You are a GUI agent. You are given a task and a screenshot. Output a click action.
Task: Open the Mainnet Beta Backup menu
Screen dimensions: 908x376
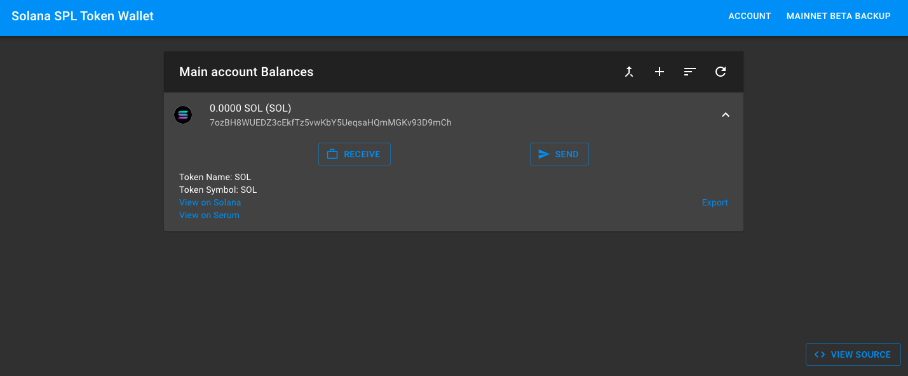839,16
